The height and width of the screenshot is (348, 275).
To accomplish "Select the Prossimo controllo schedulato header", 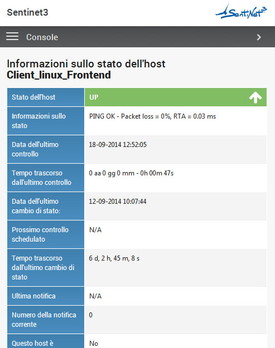I will point(46,234).
